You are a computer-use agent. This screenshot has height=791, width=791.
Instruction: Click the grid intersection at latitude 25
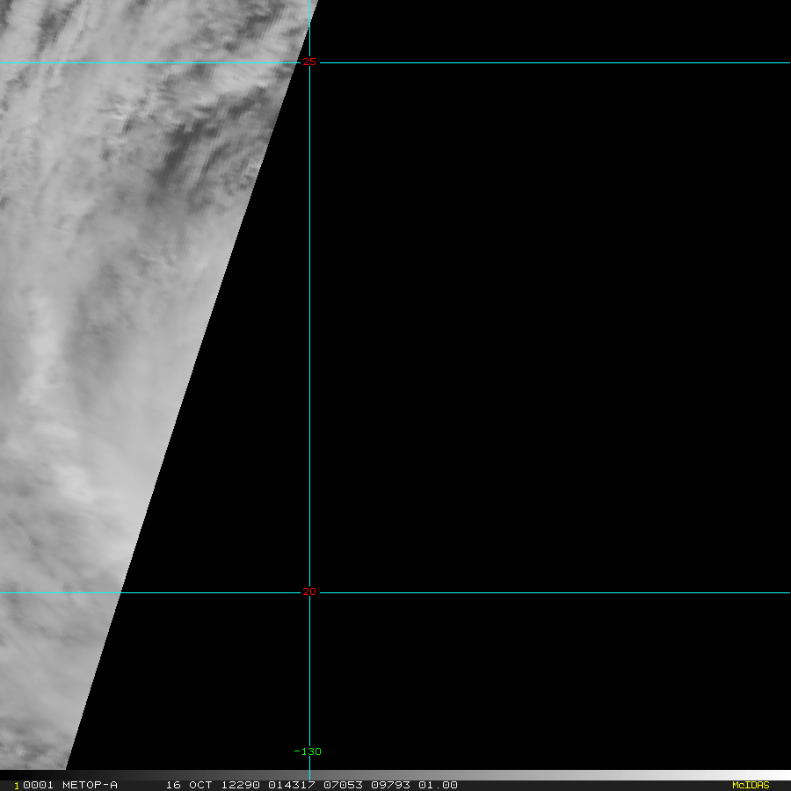tap(309, 62)
